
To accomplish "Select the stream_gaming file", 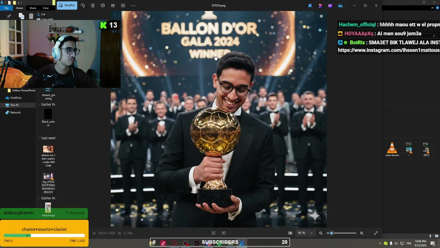I will 48,94.
